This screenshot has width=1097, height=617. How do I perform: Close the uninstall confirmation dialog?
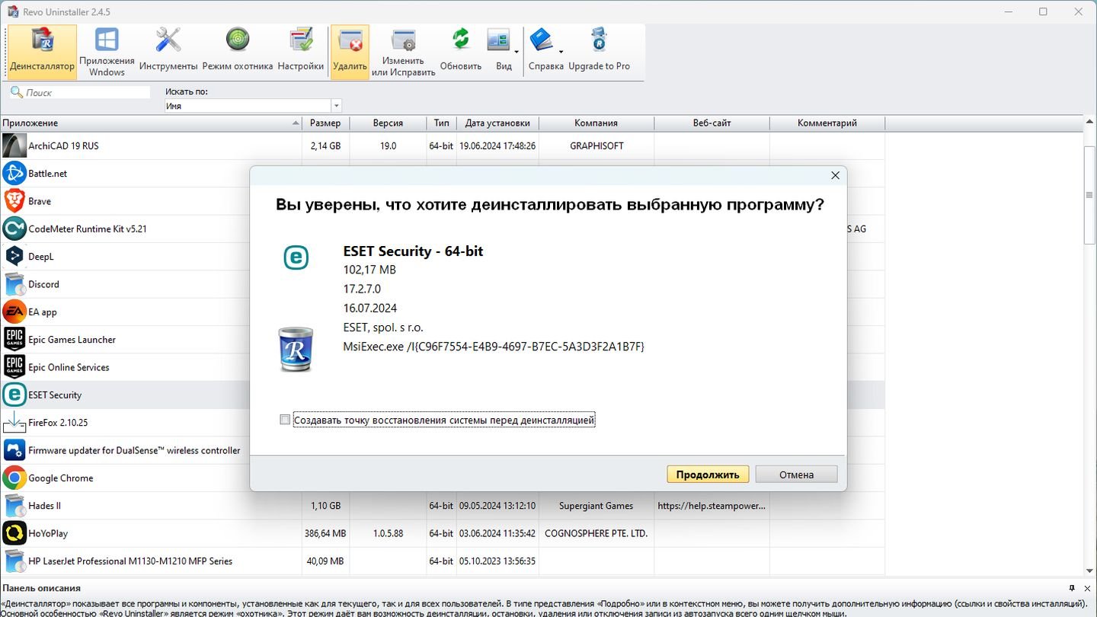click(x=835, y=175)
